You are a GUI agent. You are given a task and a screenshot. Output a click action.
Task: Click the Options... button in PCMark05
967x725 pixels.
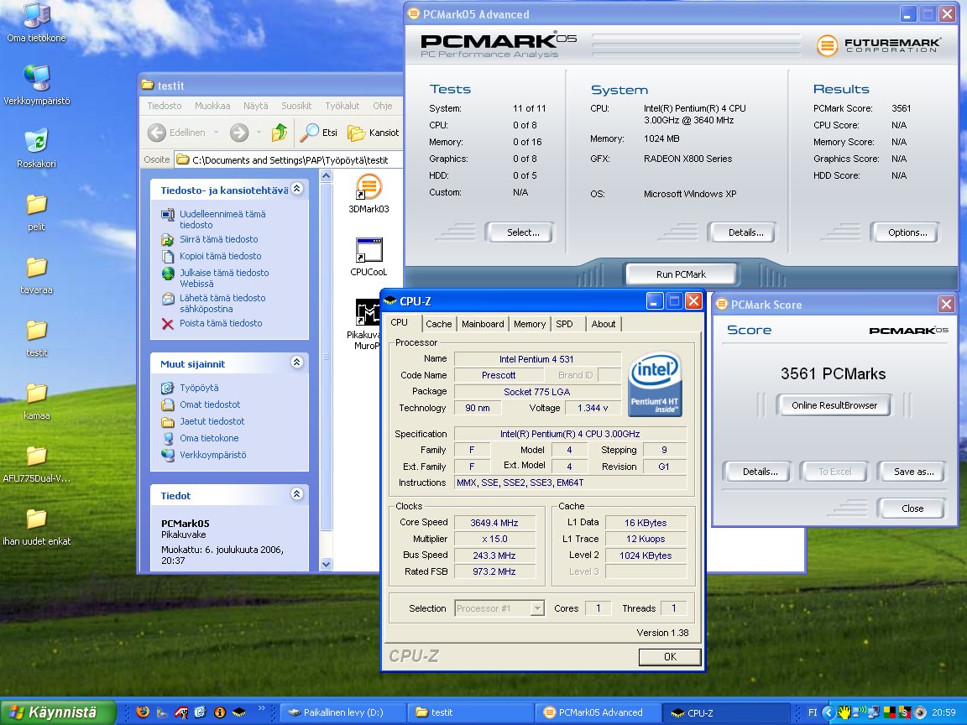(x=907, y=232)
